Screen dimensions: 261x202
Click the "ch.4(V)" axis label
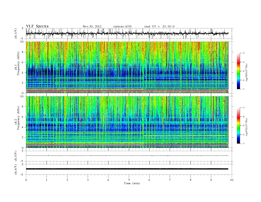click(16, 169)
